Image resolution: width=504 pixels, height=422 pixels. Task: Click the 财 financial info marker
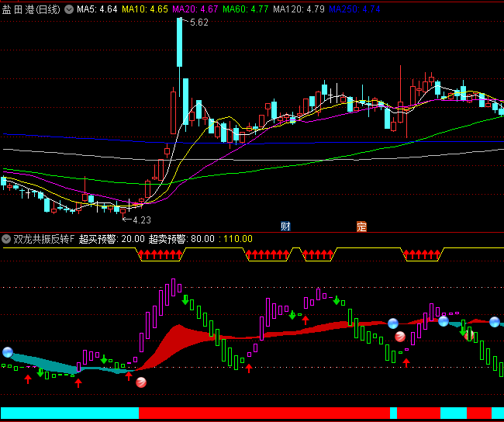[x=285, y=227]
